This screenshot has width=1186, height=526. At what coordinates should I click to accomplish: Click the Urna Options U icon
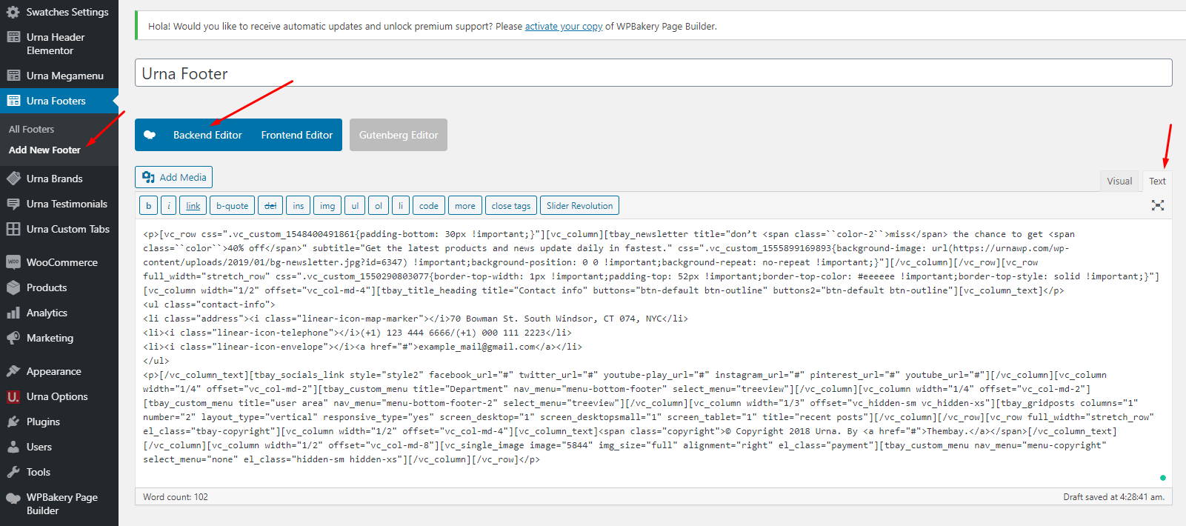(13, 396)
